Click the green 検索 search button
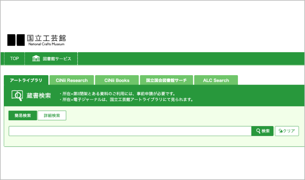The width and height of the screenshot is (305, 180). (262, 131)
